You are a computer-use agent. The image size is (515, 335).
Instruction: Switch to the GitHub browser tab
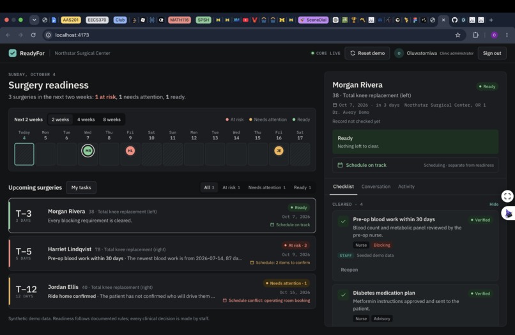coord(454,20)
